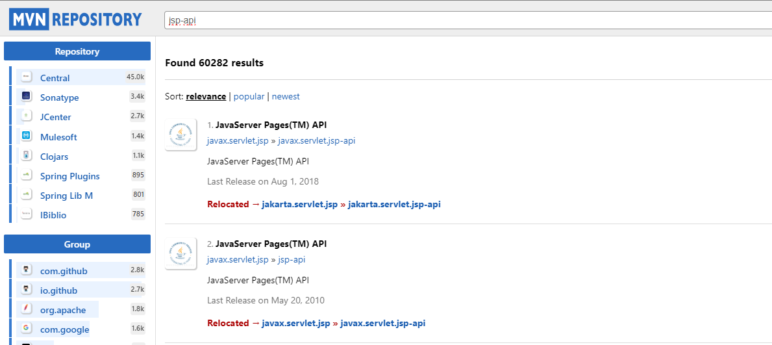Open relocated javax.servlet.jsp group in result 2
Image resolution: width=772 pixels, height=345 pixels.
tap(296, 324)
